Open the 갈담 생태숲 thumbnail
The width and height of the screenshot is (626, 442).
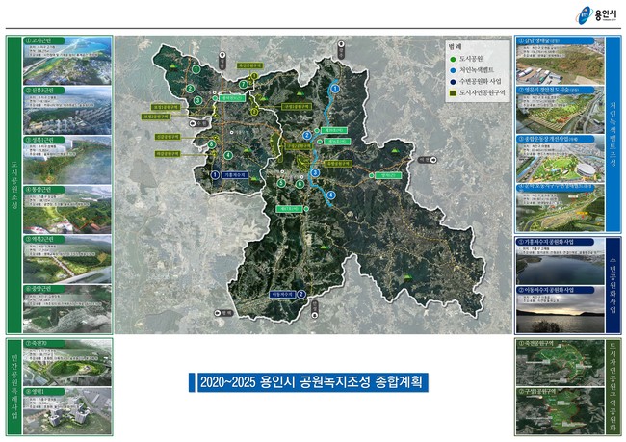(561, 61)
